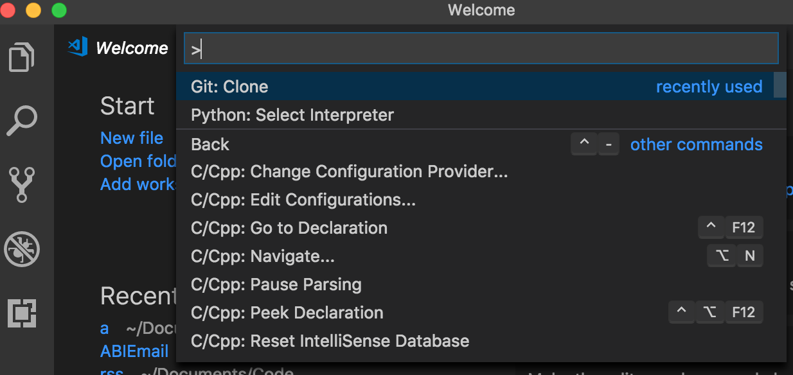
Task: Open the Debug bug icon
Action: pos(23,249)
